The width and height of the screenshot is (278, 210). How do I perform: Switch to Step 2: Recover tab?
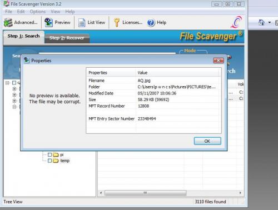pos(67,38)
